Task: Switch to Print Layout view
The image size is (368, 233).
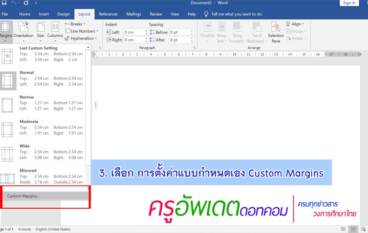Action: pos(353,229)
